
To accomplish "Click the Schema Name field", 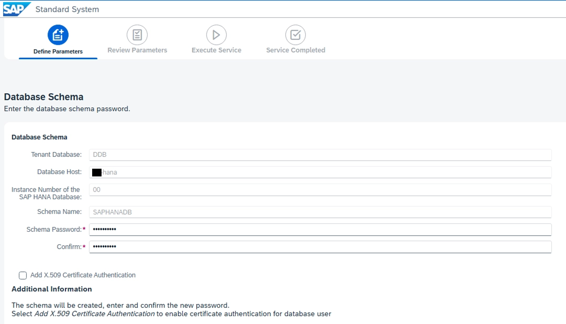I will click(320, 212).
